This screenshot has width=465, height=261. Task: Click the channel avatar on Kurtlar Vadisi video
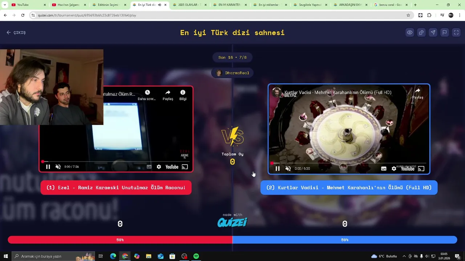pos(277,92)
